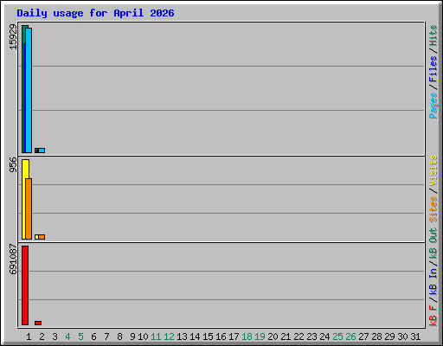Click the Hits legend label

(433, 35)
